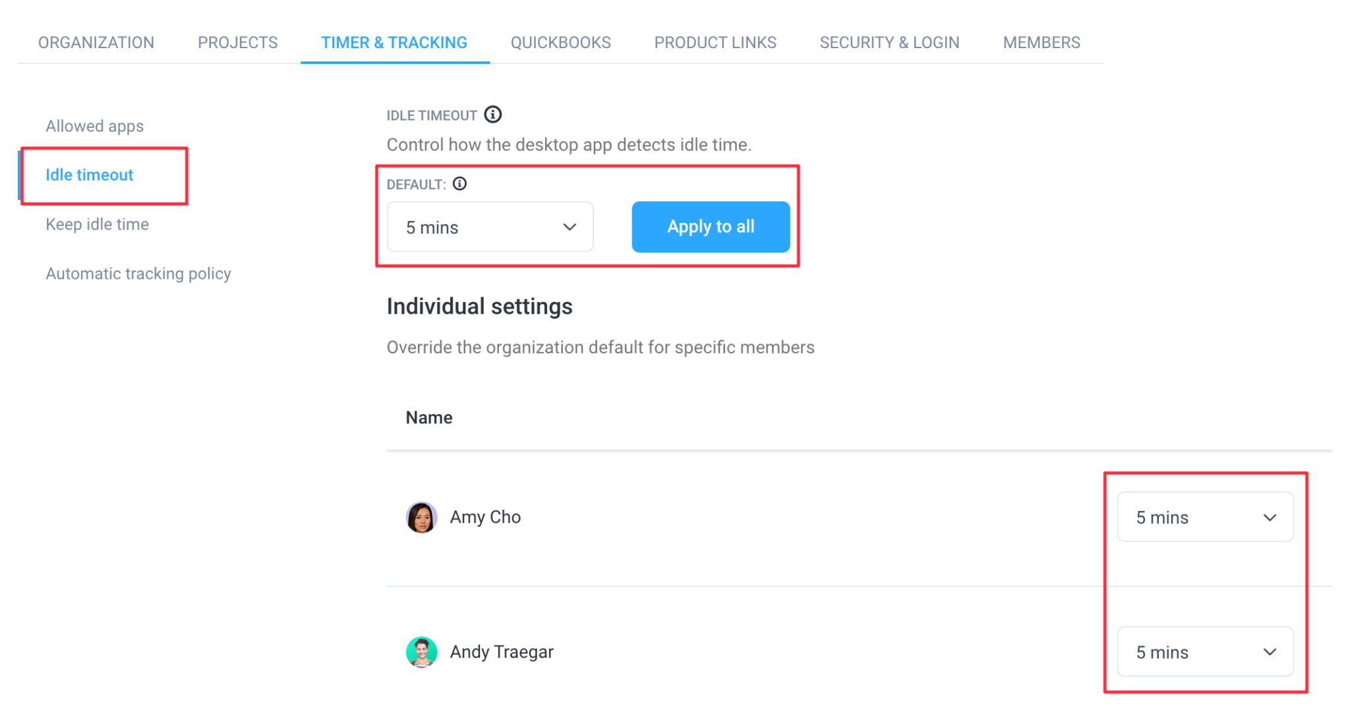The width and height of the screenshot is (1350, 718).
Task: Click Amy Cho's profile avatar
Action: [x=421, y=517]
